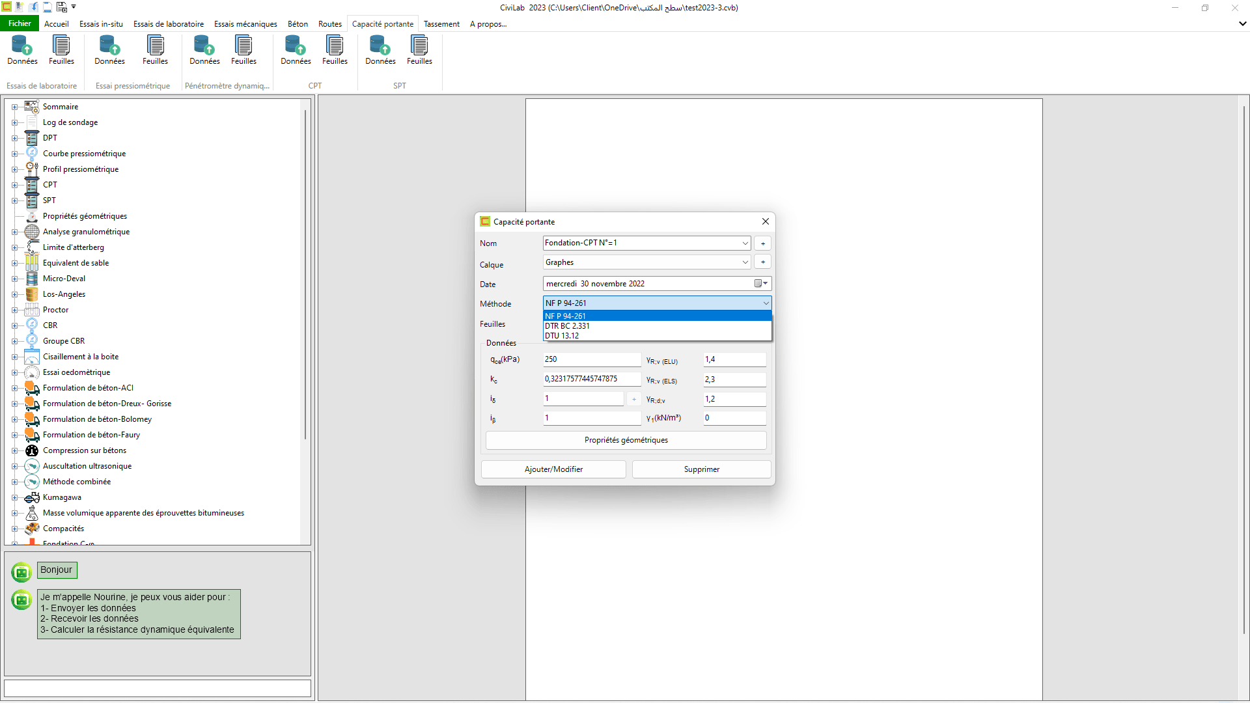The height and width of the screenshot is (703, 1250).
Task: Collapse the Méthode dropdown arrow
Action: pos(766,303)
